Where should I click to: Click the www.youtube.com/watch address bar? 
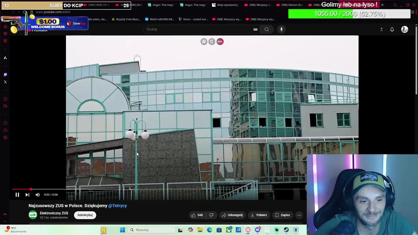pyautogui.click(x=53, y=12)
